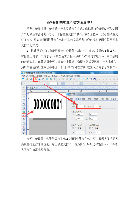Enable 手工设置 under 标签尺寸

pyautogui.click(x=77, y=128)
